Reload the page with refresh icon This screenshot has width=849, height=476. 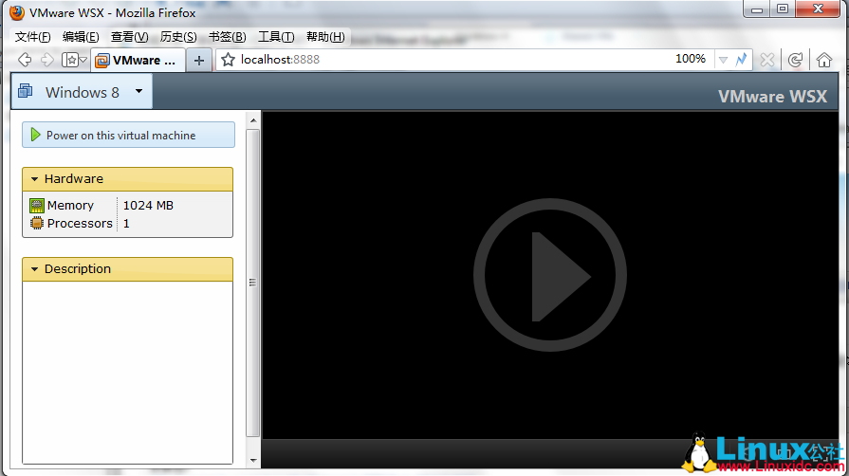795,60
